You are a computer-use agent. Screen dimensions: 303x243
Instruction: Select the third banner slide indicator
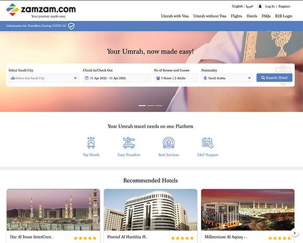point(159,106)
